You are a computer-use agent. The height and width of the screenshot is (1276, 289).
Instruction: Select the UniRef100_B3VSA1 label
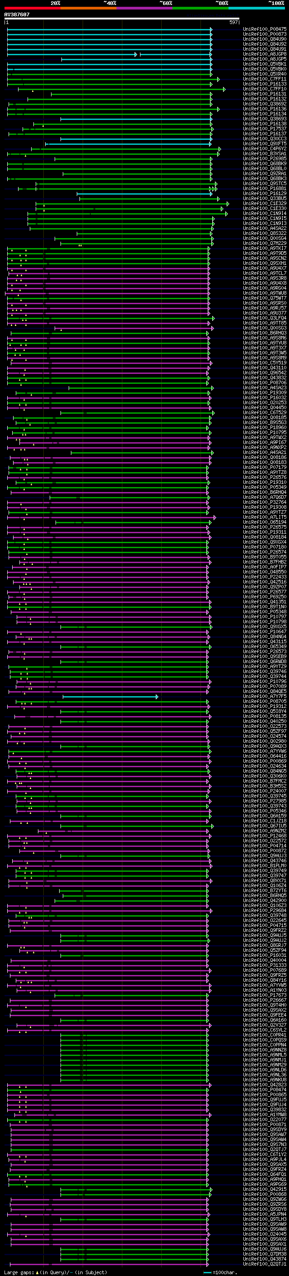(x=265, y=153)
